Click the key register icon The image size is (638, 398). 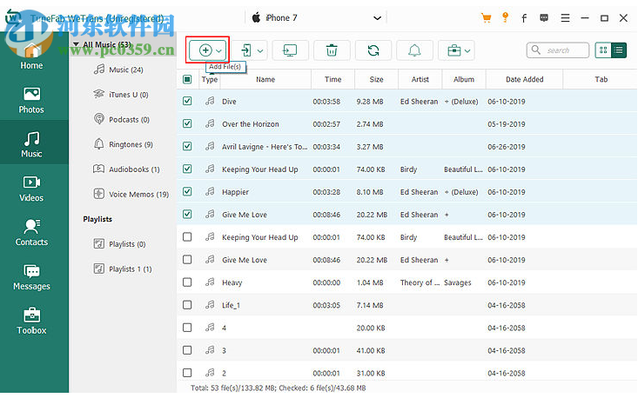click(x=506, y=17)
